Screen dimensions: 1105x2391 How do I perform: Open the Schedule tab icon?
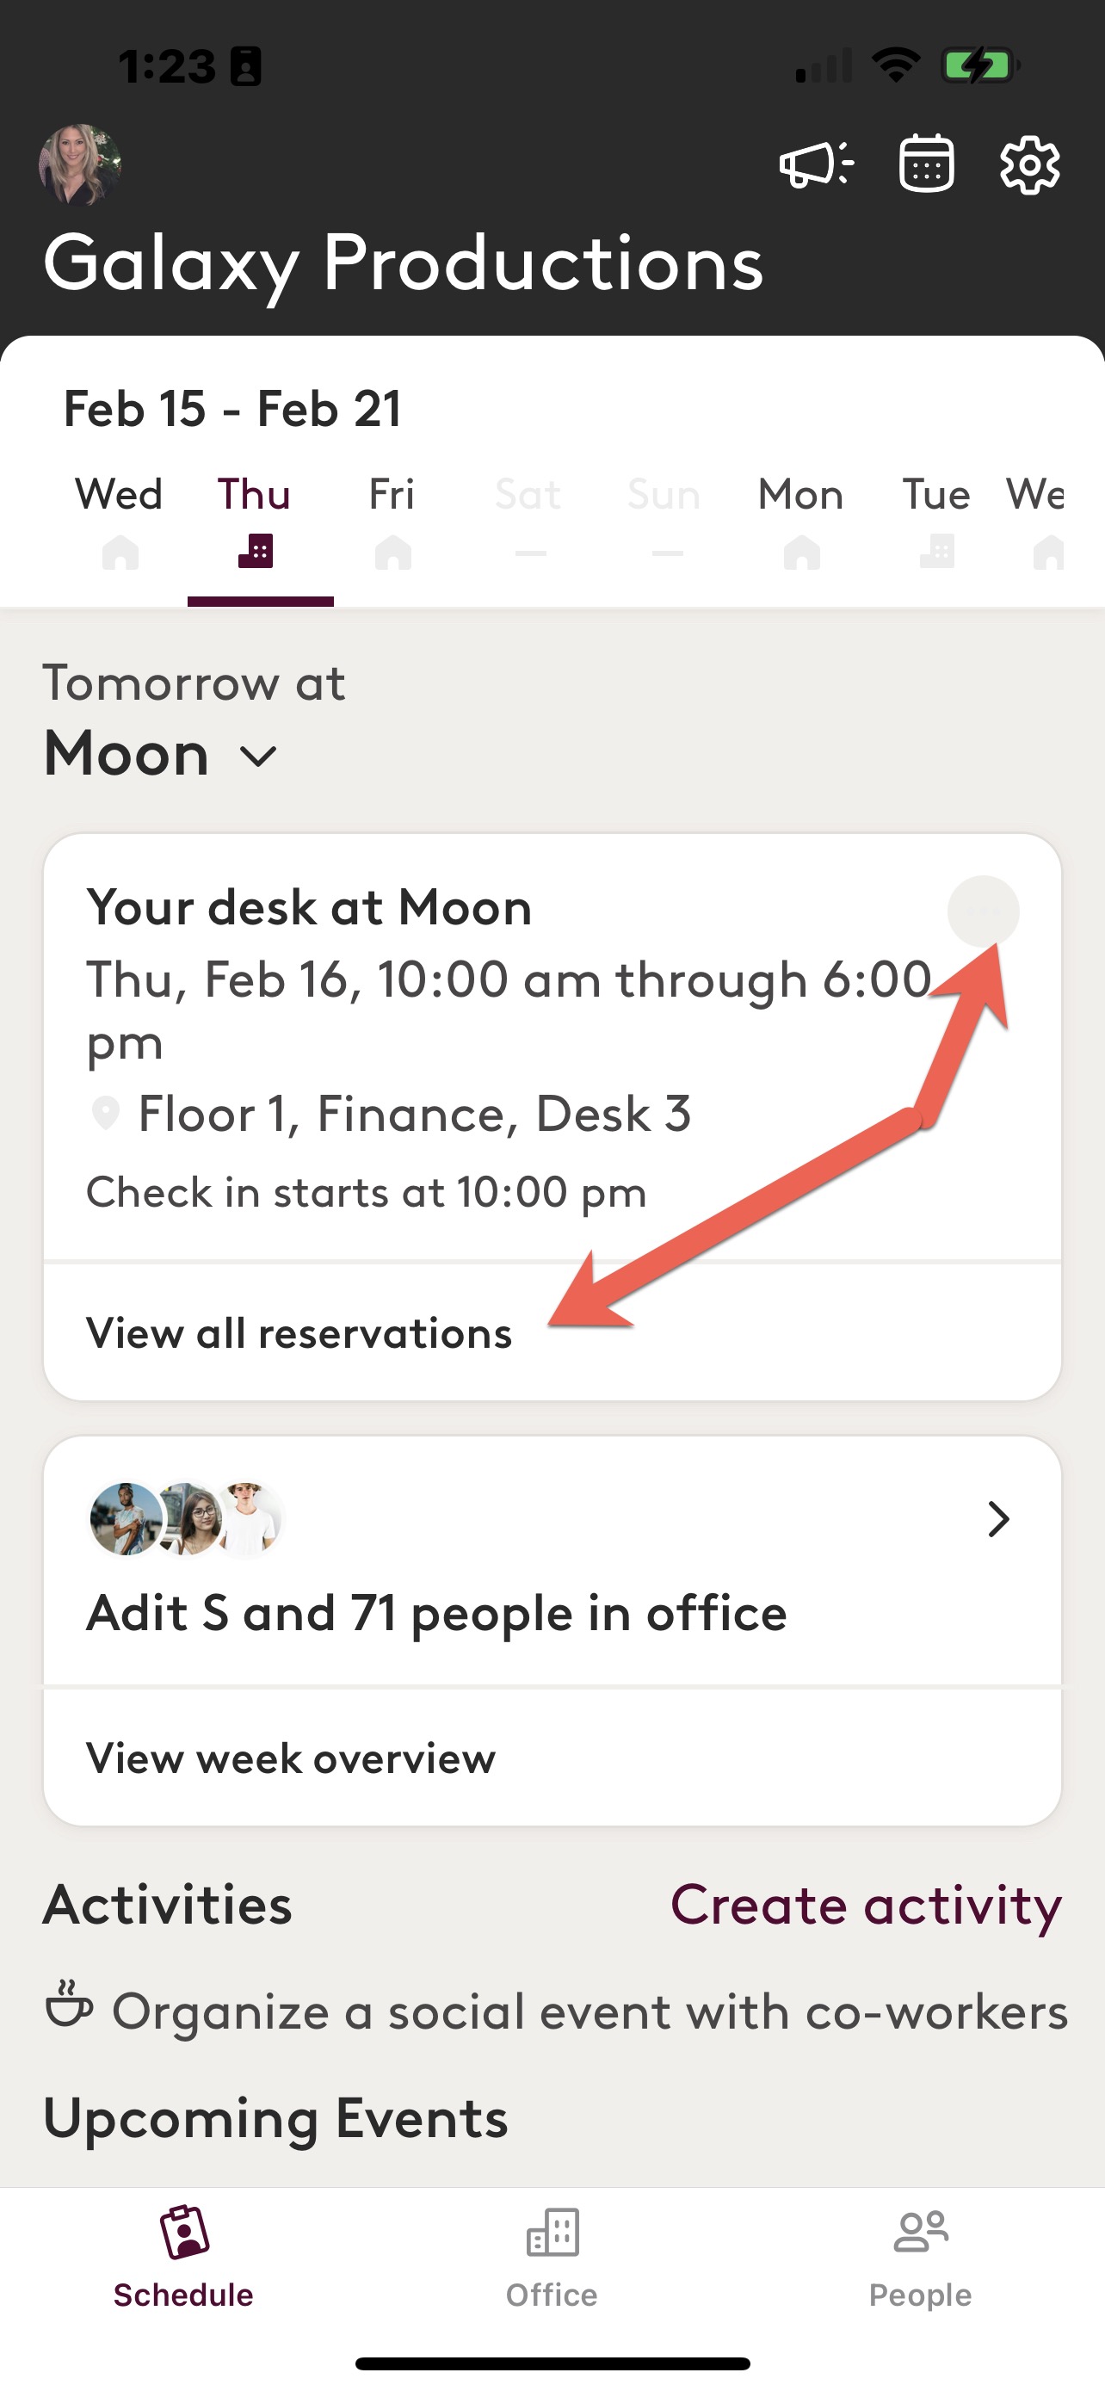coord(183,2233)
